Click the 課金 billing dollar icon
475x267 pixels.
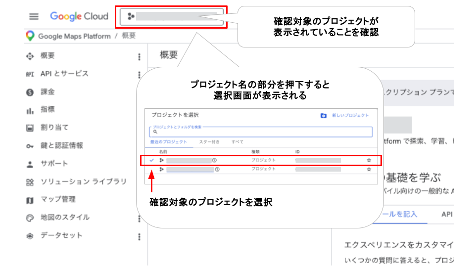(30, 92)
